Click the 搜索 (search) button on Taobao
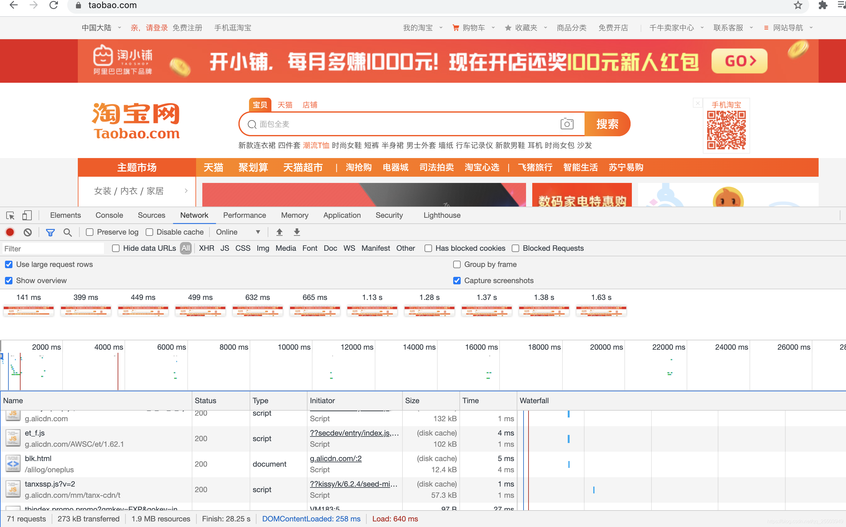The width and height of the screenshot is (846, 527). coord(608,124)
